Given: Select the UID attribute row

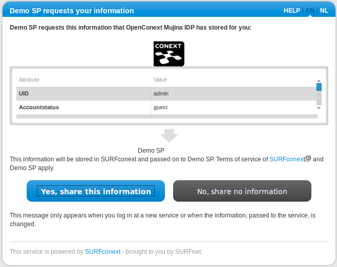Looking at the screenshot, I should tap(167, 93).
